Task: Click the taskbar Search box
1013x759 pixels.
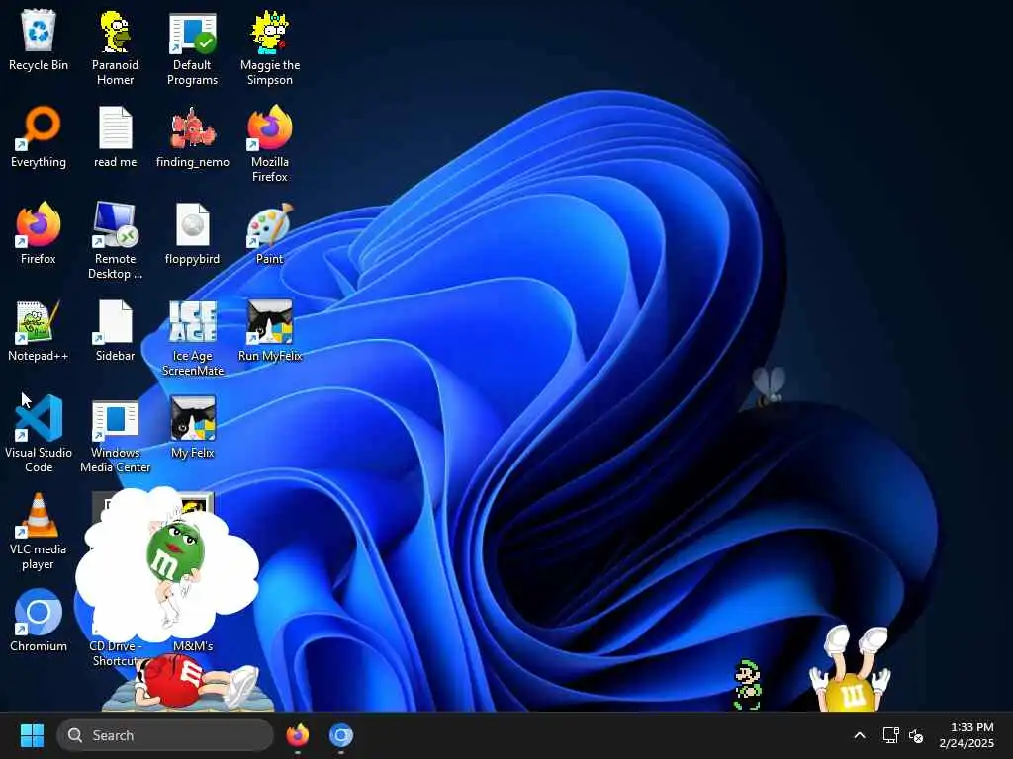Action: pyautogui.click(x=165, y=735)
